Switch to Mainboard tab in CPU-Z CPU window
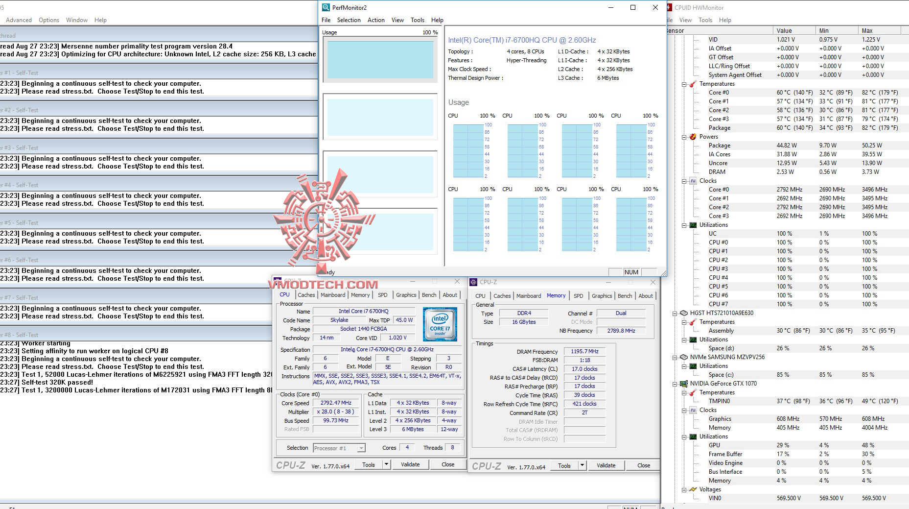 coord(333,295)
